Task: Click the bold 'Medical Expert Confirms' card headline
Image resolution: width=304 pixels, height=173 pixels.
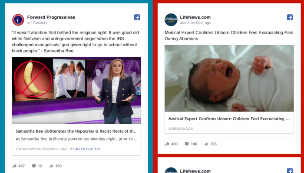Action: (x=229, y=119)
